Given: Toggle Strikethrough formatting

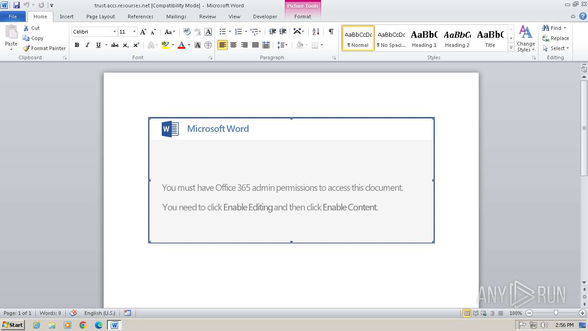Looking at the screenshot, I should tap(115, 45).
